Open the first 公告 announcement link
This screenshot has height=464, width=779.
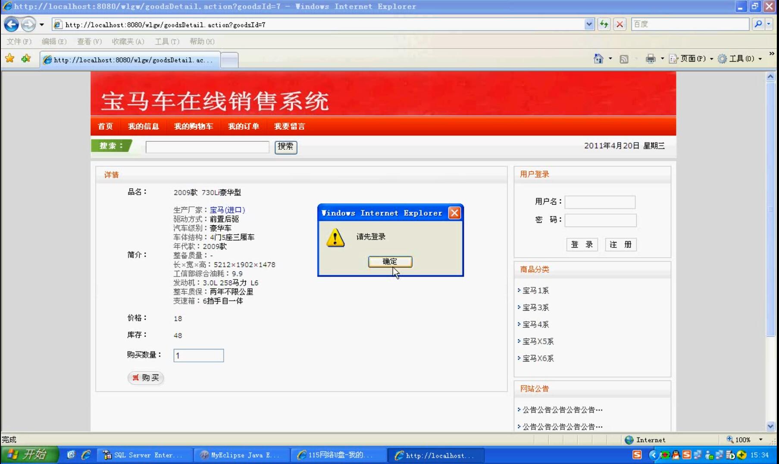(563, 410)
